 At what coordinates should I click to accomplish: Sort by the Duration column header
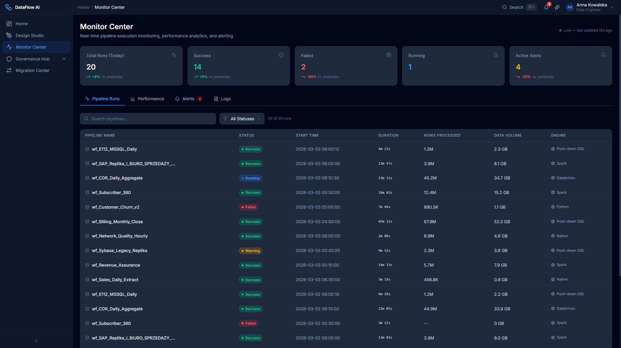pos(388,135)
